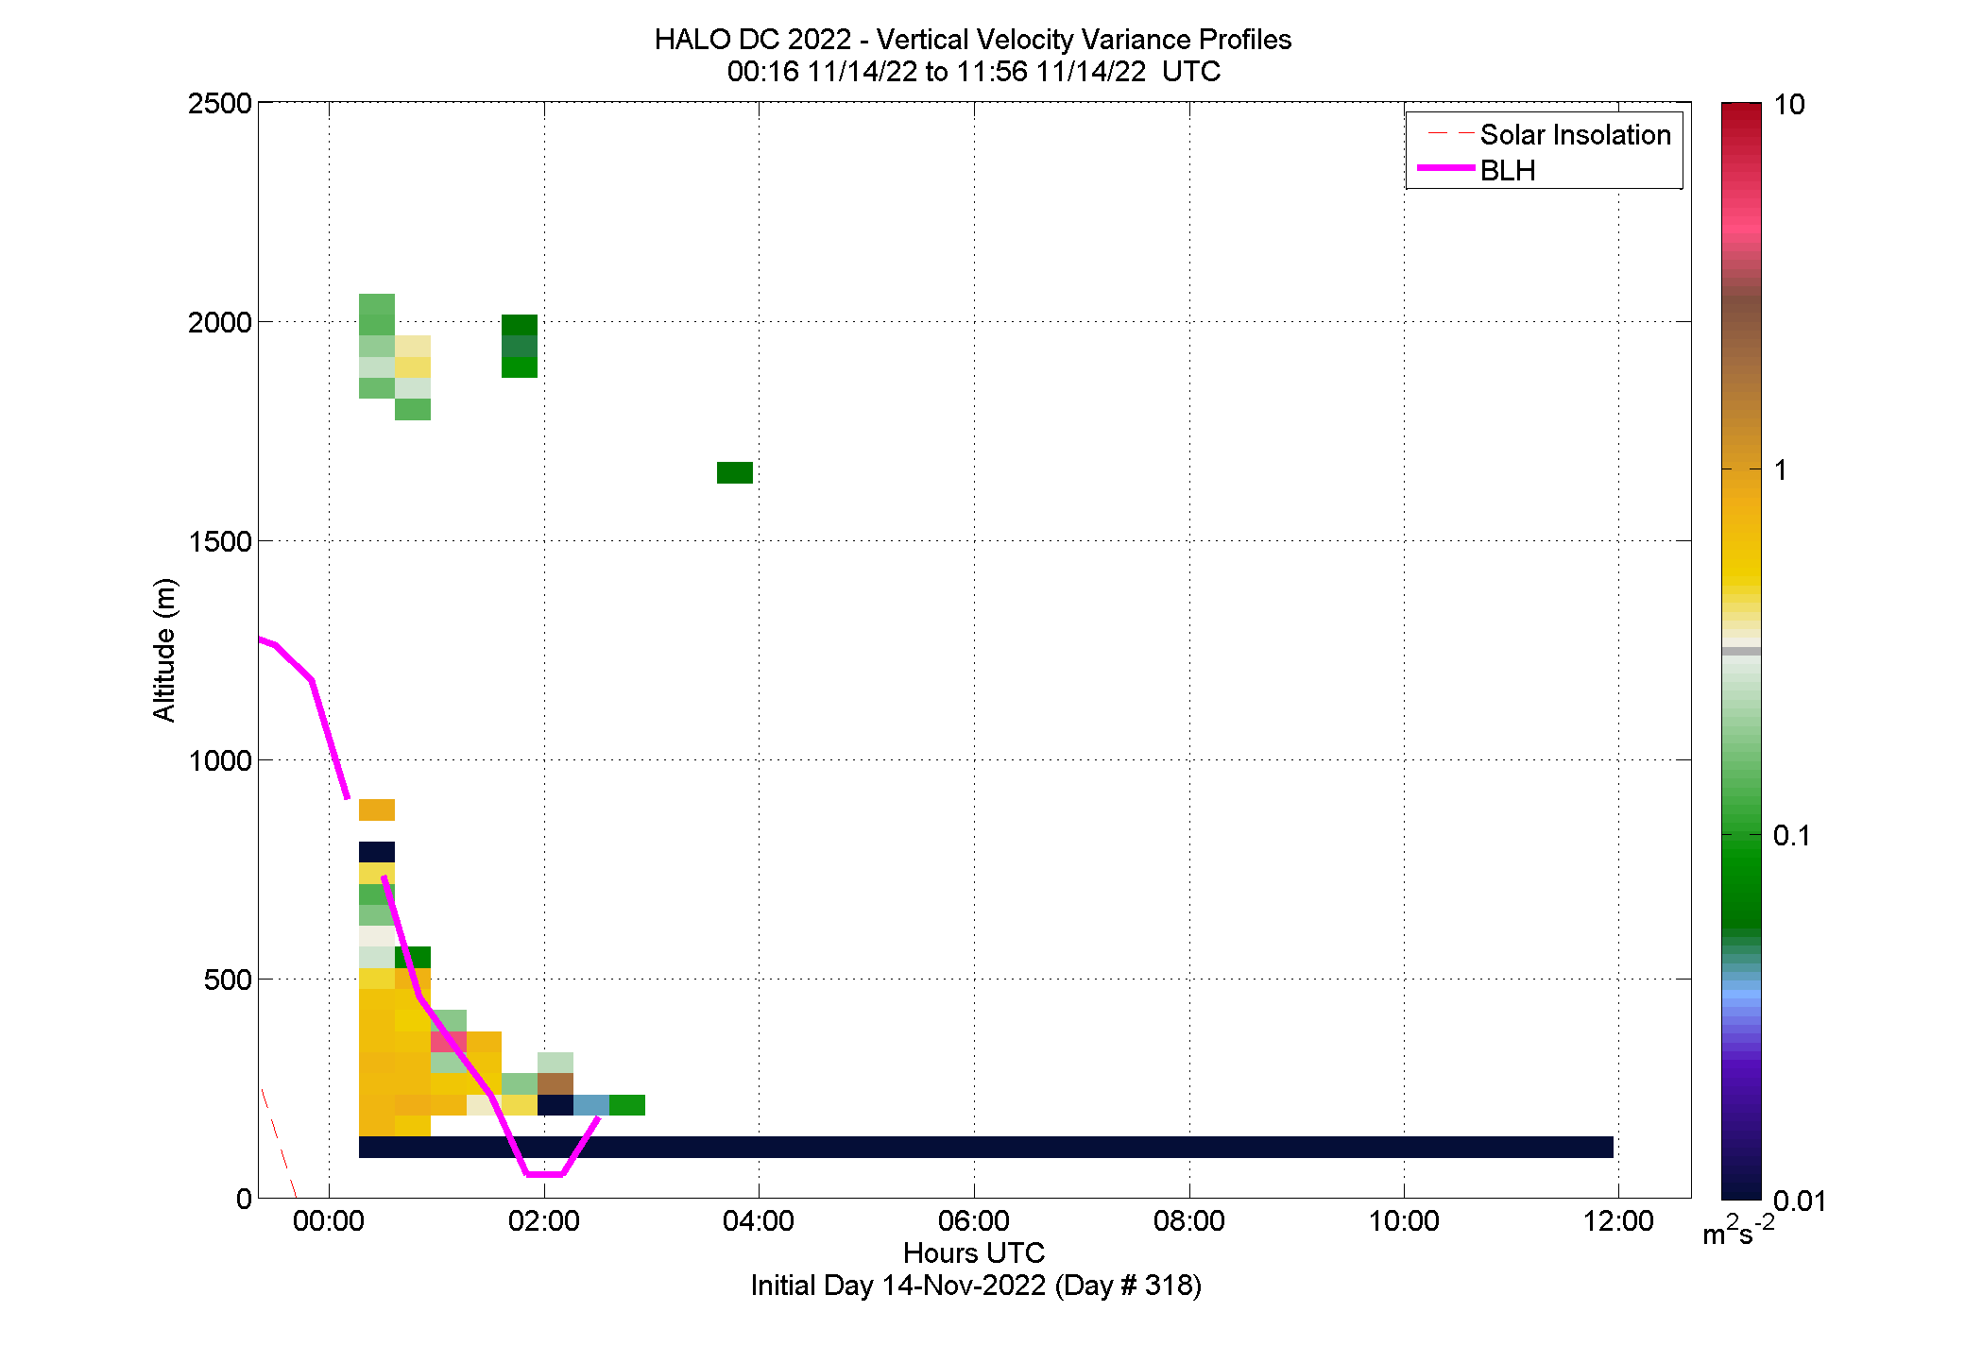The image size is (1982, 1346).
Task: Click the red dashed line sample in legend
Action: point(1451,133)
